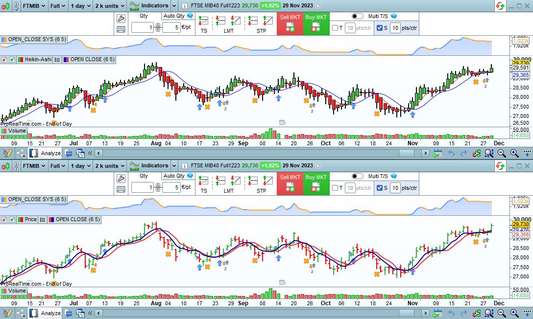This screenshot has width=533, height=319.
Task: Open wrench trading settings in Heikin-Ashi chart window
Action: 121,18
